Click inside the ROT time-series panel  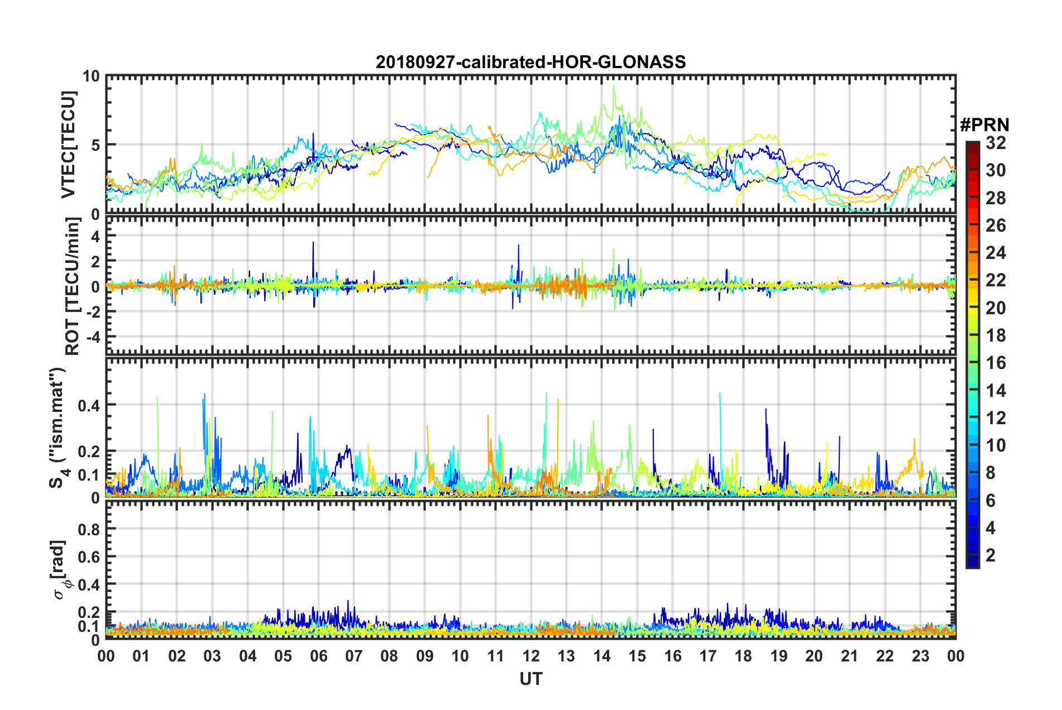click(x=531, y=286)
